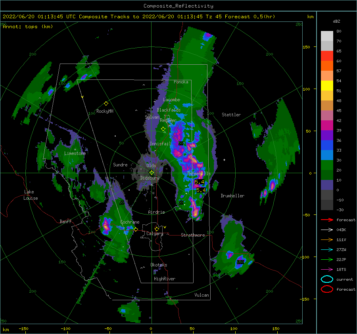The image size is (357, 334).
Task: Pick the red 60-65 dBZ swatch
Action: coord(327,56)
